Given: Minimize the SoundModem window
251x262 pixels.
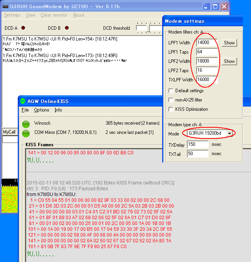Looking at the screenshot, I should 206,7.
